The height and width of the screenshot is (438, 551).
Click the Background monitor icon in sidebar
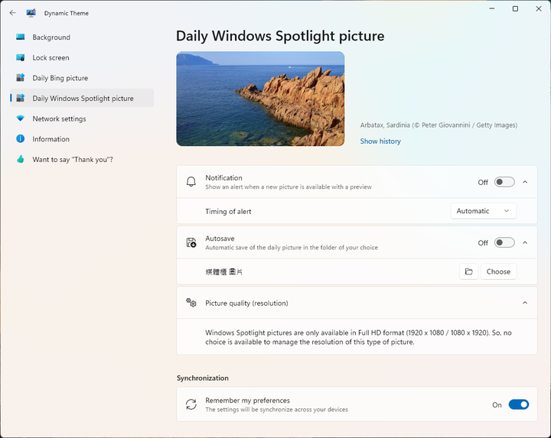click(x=21, y=37)
